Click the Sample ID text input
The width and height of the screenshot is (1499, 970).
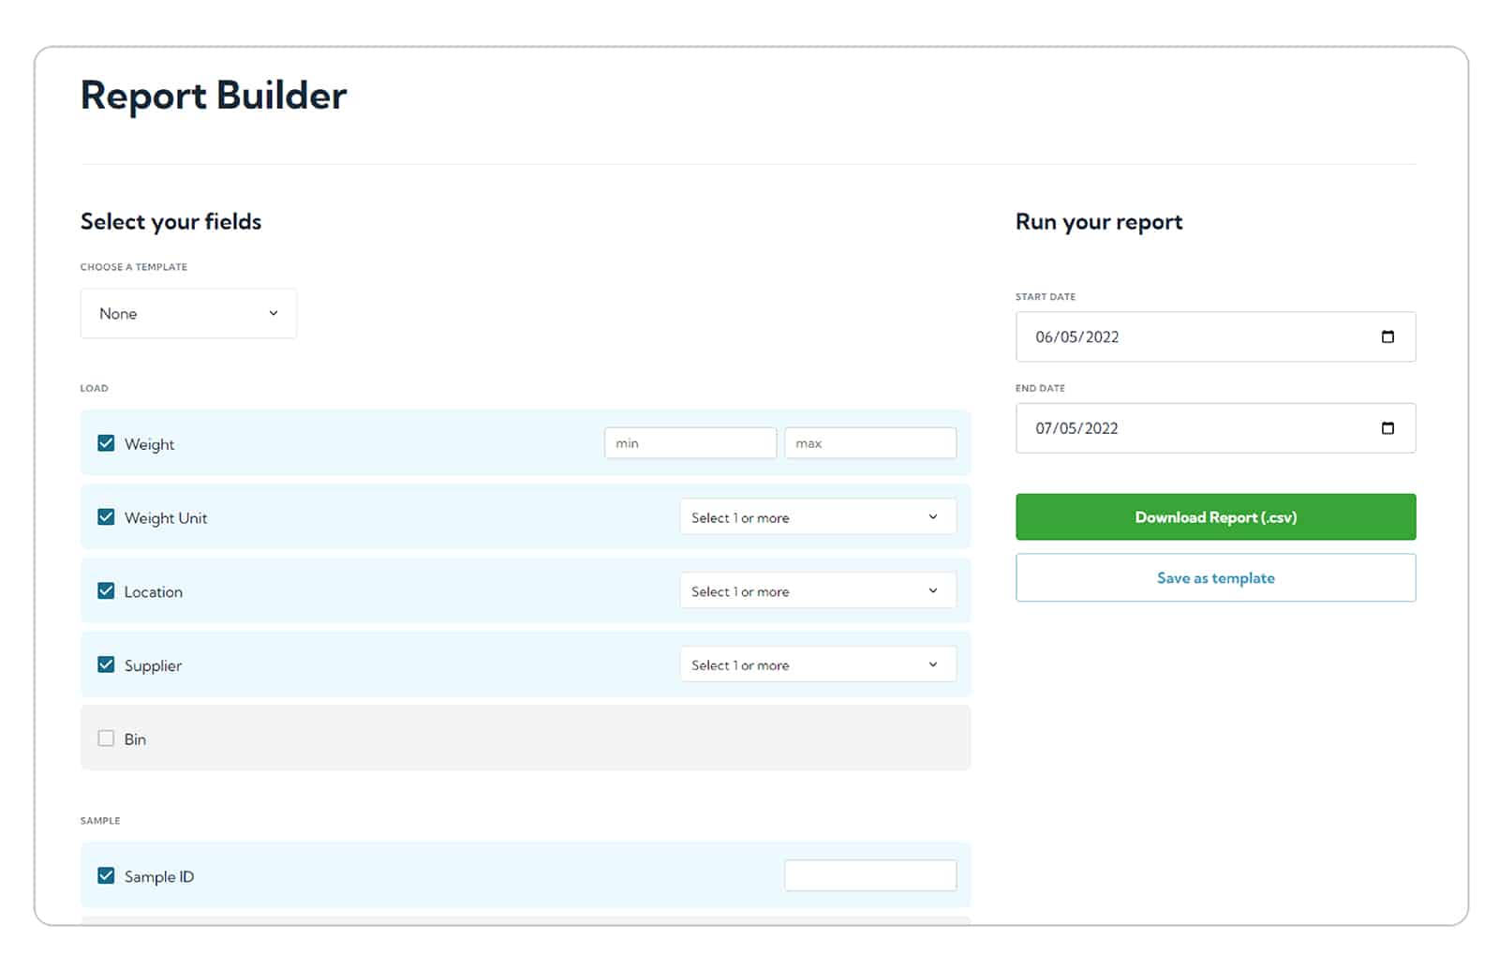(870, 875)
